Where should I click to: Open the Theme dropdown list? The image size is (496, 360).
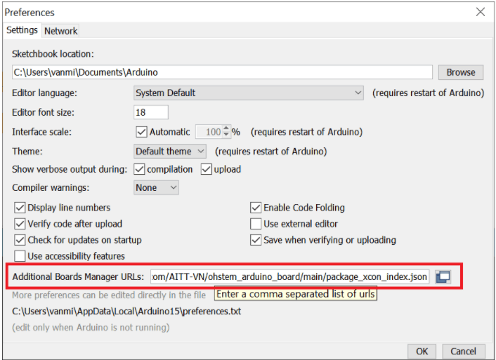(x=171, y=151)
